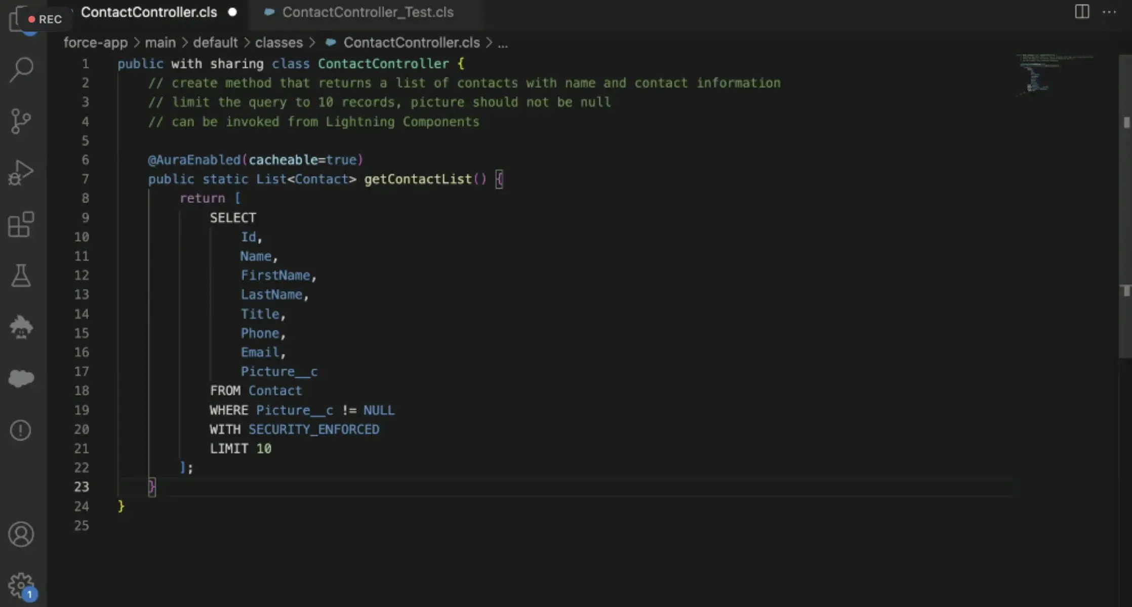1132x607 pixels.
Task: Click classes breadcrumb segment
Action: tap(279, 43)
